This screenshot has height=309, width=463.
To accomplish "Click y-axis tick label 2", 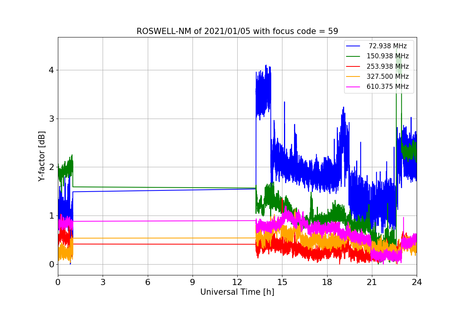I will pos(51,167).
